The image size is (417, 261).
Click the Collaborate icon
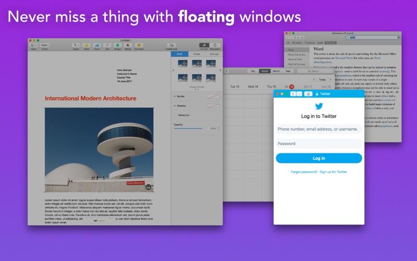click(171, 46)
